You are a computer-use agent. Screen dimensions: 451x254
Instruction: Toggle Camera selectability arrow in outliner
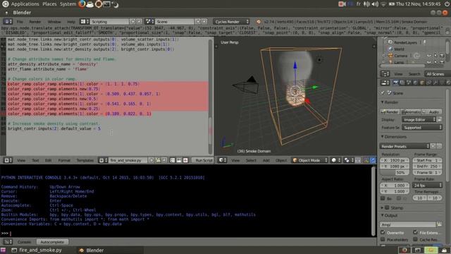tap(435, 56)
